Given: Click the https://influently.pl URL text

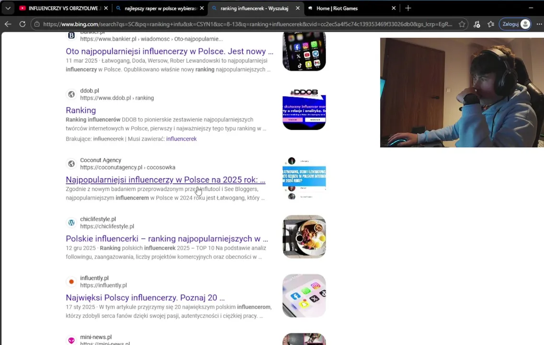Looking at the screenshot, I should [x=103, y=285].
